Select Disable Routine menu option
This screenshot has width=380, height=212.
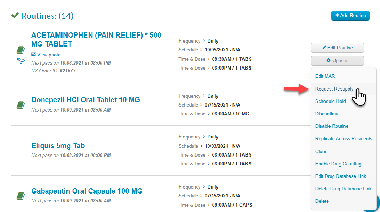click(332, 126)
